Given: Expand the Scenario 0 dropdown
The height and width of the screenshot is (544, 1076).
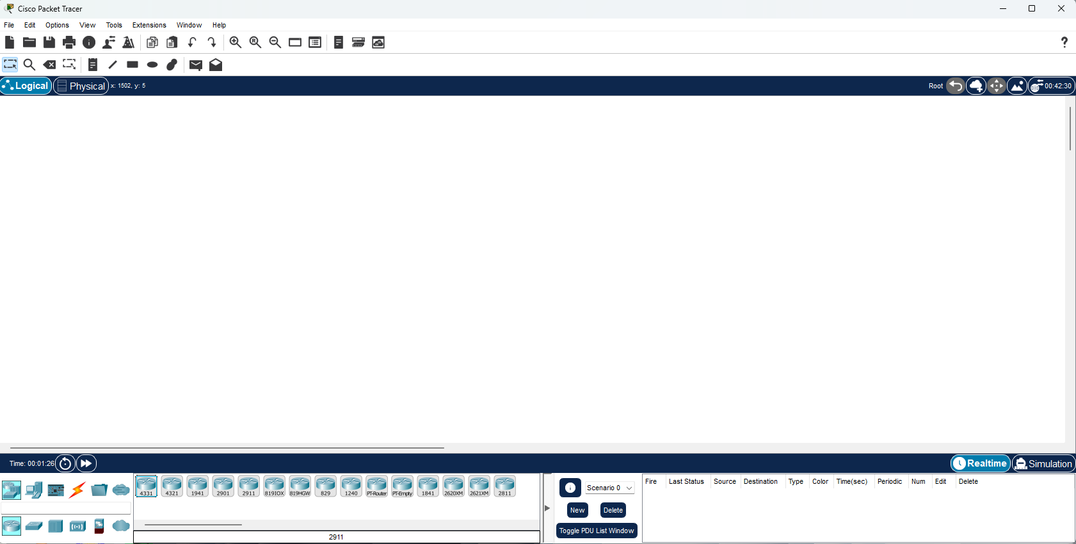Looking at the screenshot, I should [609, 488].
